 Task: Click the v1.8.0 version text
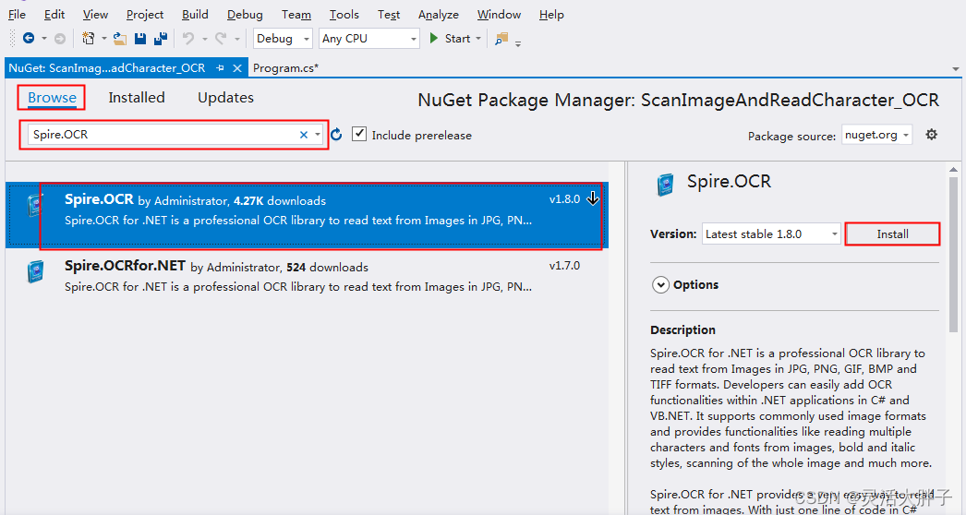point(564,199)
